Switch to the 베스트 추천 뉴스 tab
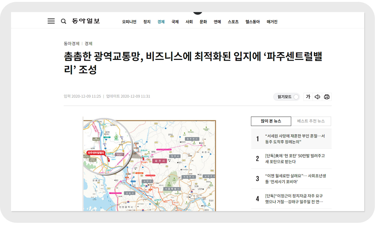 tap(311, 121)
